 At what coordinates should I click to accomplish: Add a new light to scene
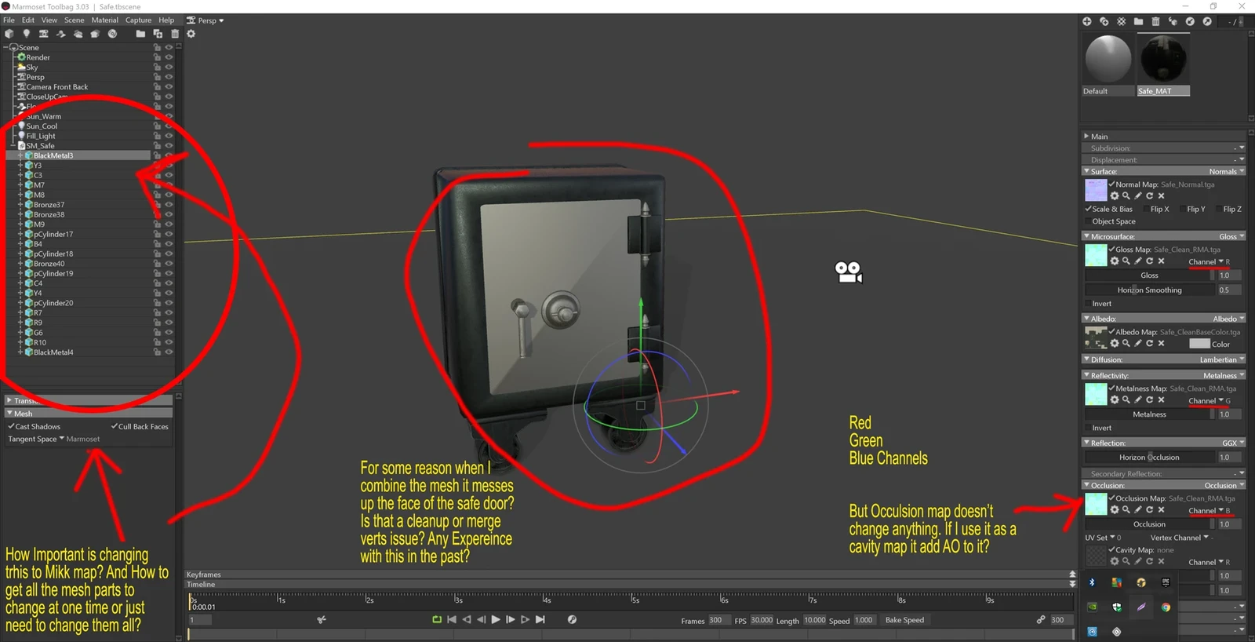[x=27, y=34]
